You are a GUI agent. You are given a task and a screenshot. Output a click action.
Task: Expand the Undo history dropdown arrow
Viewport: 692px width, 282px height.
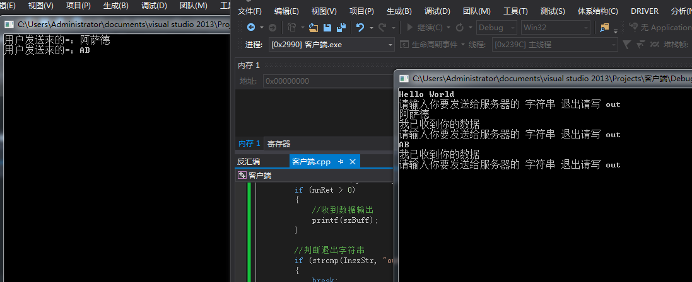(371, 27)
